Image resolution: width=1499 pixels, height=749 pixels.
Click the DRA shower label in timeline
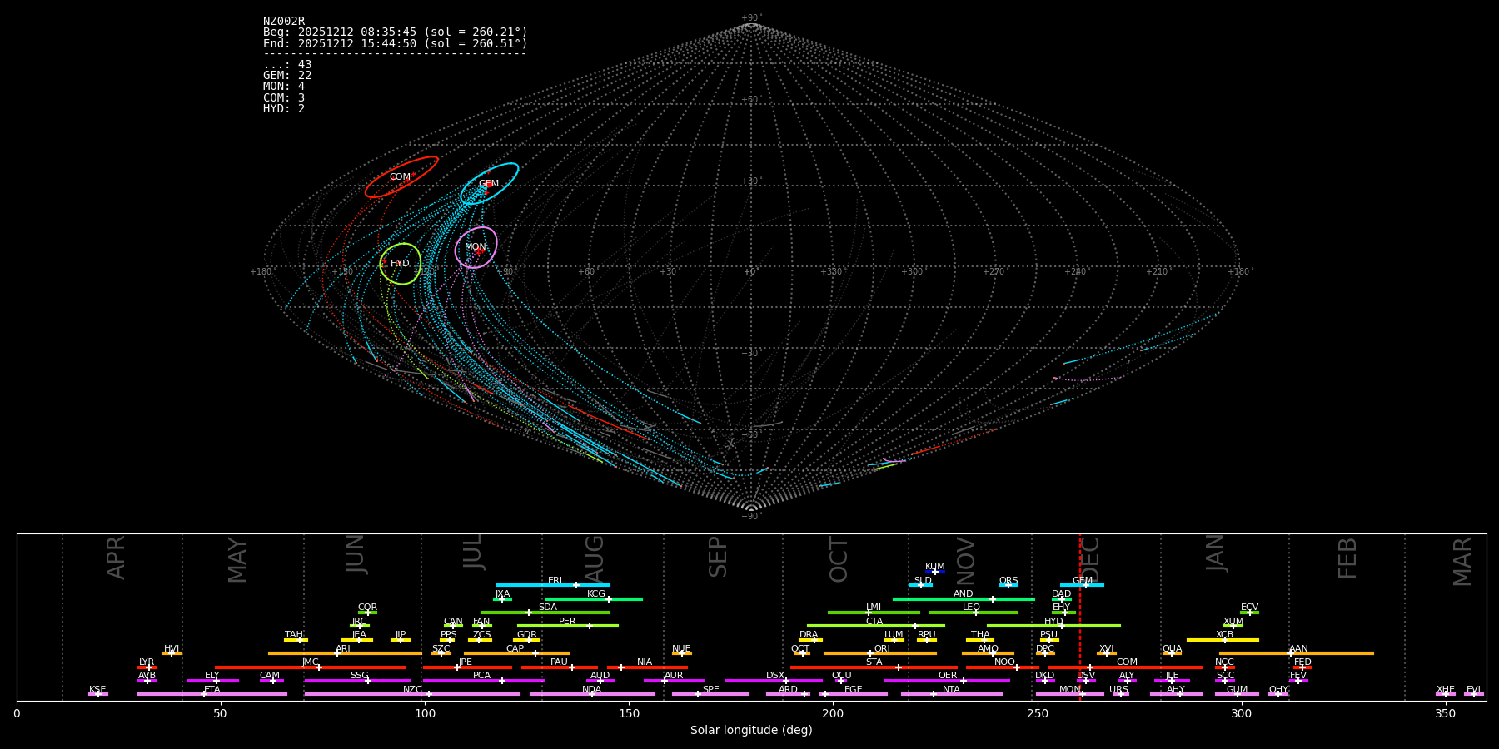pyautogui.click(x=809, y=635)
